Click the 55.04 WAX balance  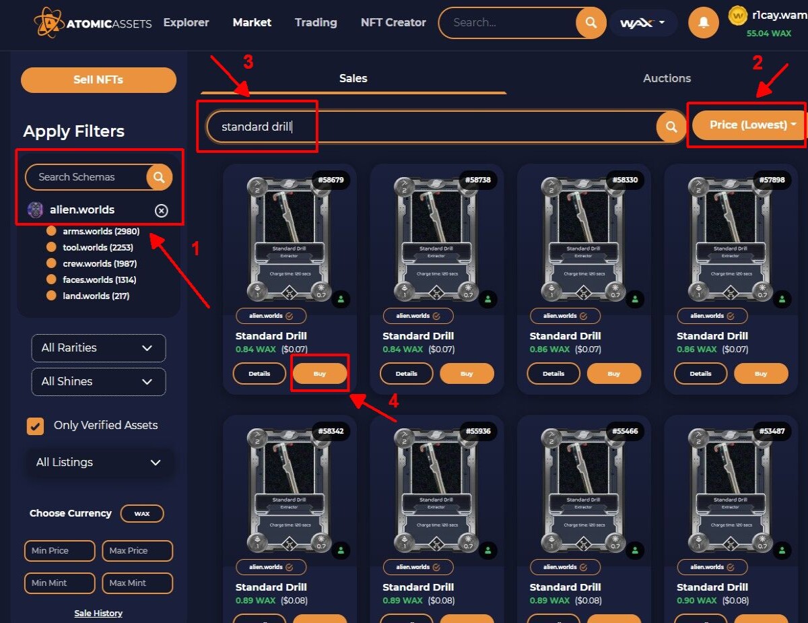pyautogui.click(x=769, y=33)
